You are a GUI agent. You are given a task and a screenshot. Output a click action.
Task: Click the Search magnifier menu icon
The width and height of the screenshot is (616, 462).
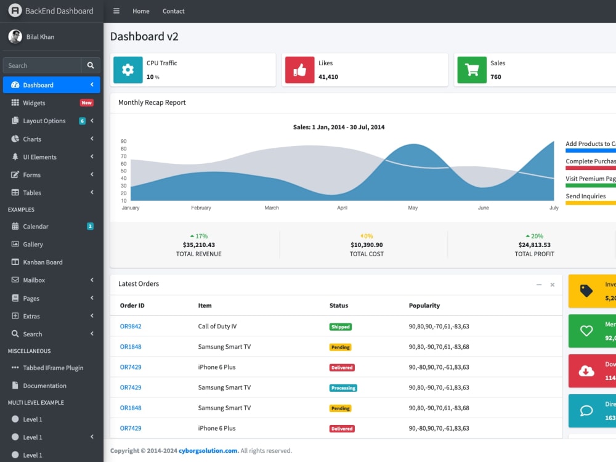15,334
